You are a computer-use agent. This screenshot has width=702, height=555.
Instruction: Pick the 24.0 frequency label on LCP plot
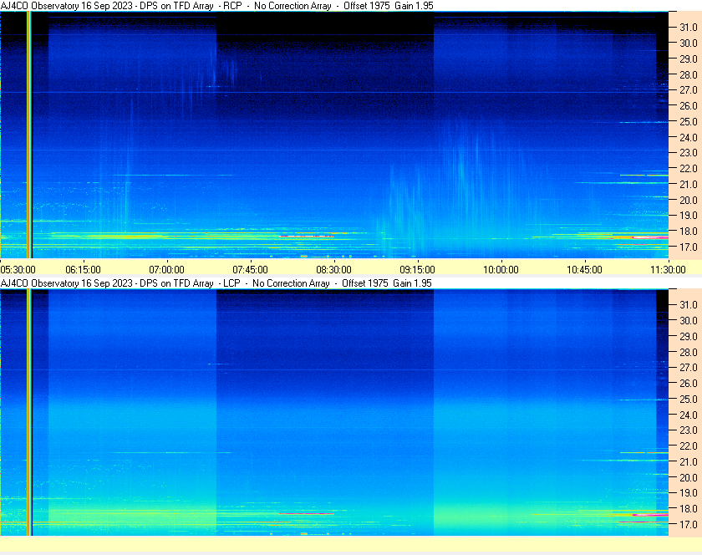(x=689, y=415)
